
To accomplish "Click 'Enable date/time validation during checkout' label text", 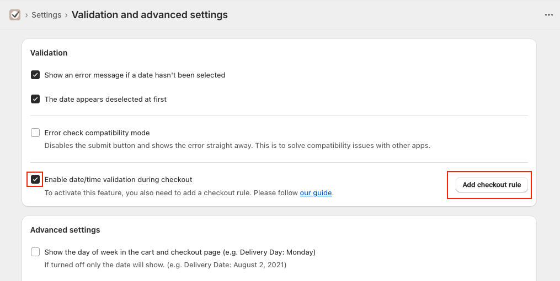I will pos(118,179).
